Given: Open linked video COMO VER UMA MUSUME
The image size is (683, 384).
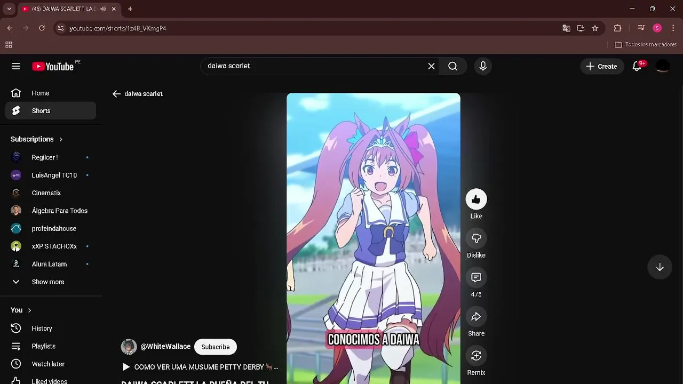Looking at the screenshot, I should click(201, 367).
